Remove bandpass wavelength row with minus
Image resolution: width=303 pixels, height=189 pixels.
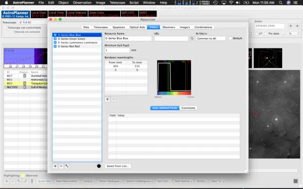point(114,99)
